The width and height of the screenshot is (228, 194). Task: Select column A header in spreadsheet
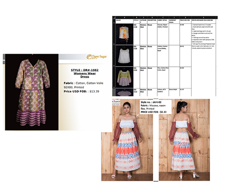click(124, 18)
